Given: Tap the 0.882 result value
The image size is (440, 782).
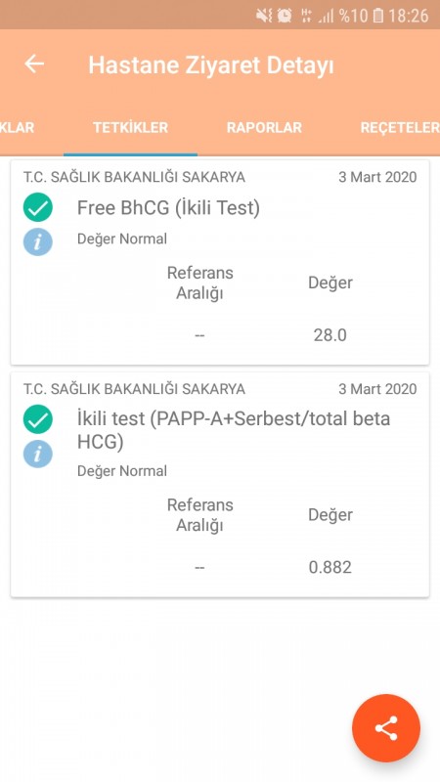Looking at the screenshot, I should tap(330, 567).
